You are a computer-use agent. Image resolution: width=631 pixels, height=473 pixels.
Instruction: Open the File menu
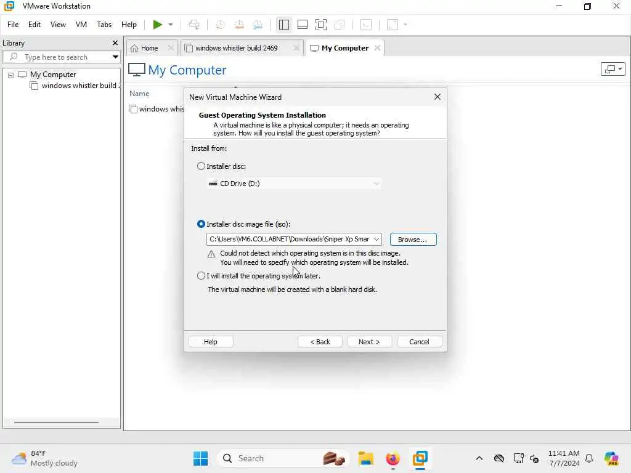point(13,25)
